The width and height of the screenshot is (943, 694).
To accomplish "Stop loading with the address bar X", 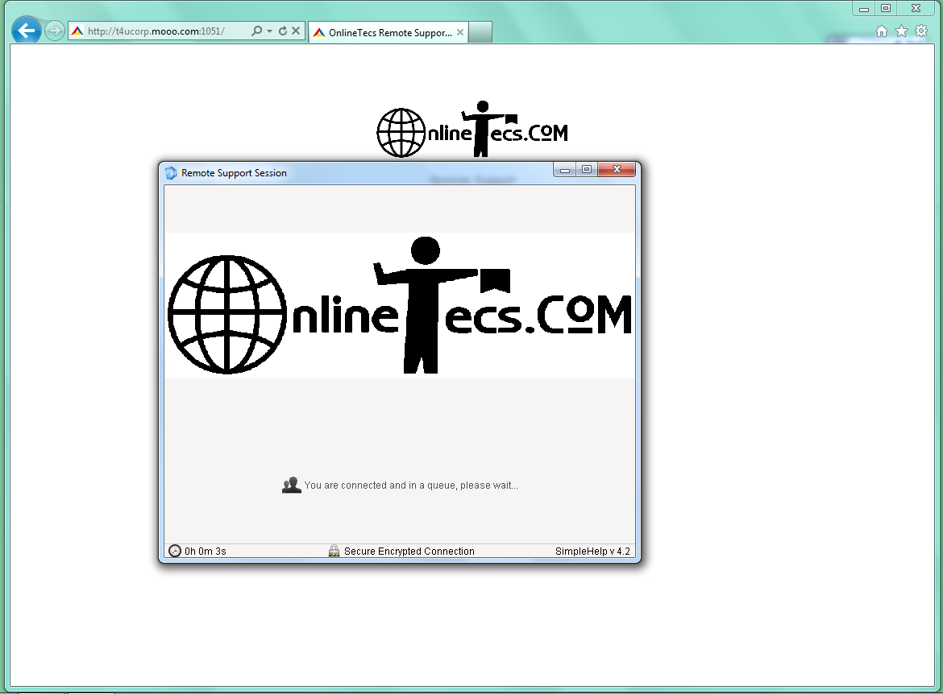I will tap(296, 31).
